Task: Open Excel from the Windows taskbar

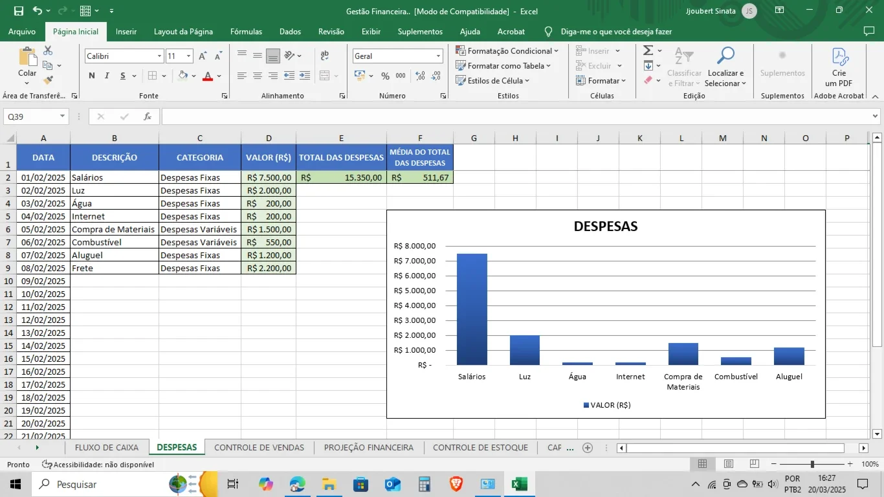Action: click(519, 484)
